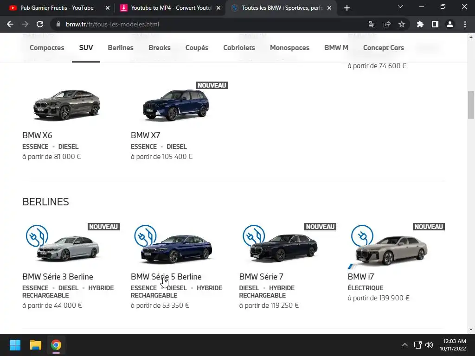Click the Série 3 Berline image

68,248
